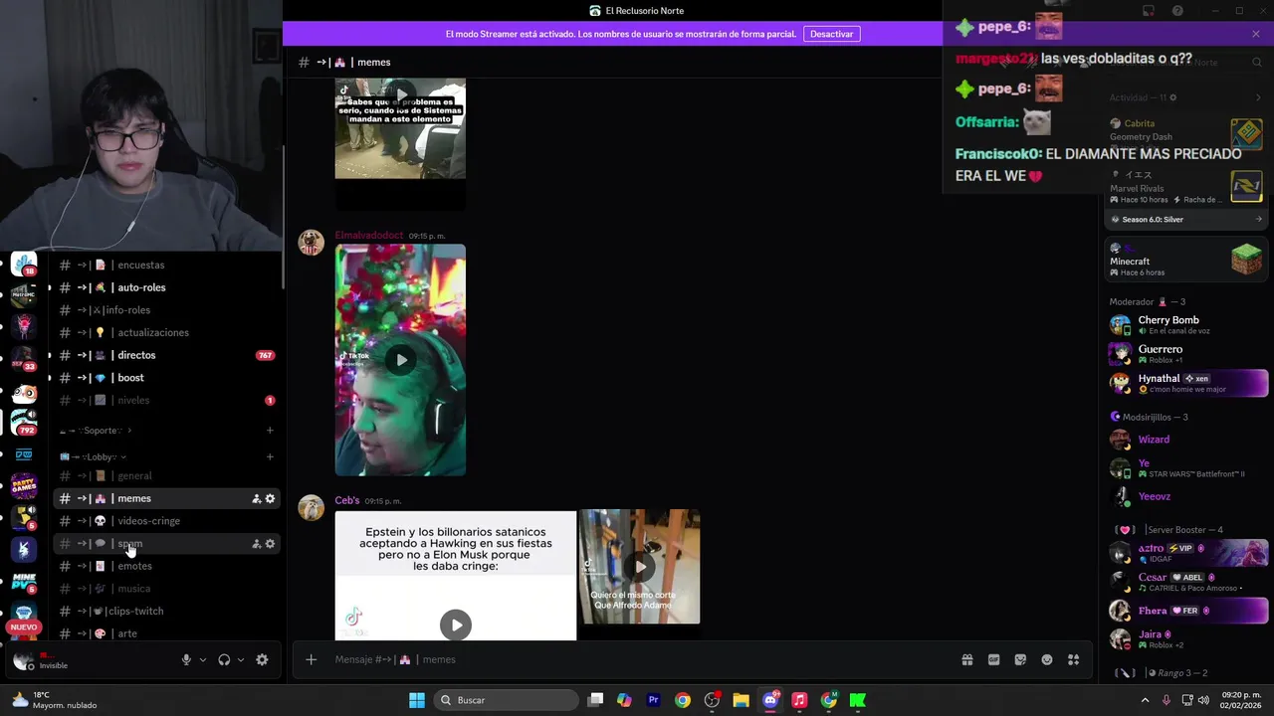This screenshot has width=1274, height=716.
Task: Open Ceb's username profile
Action: coord(346,500)
